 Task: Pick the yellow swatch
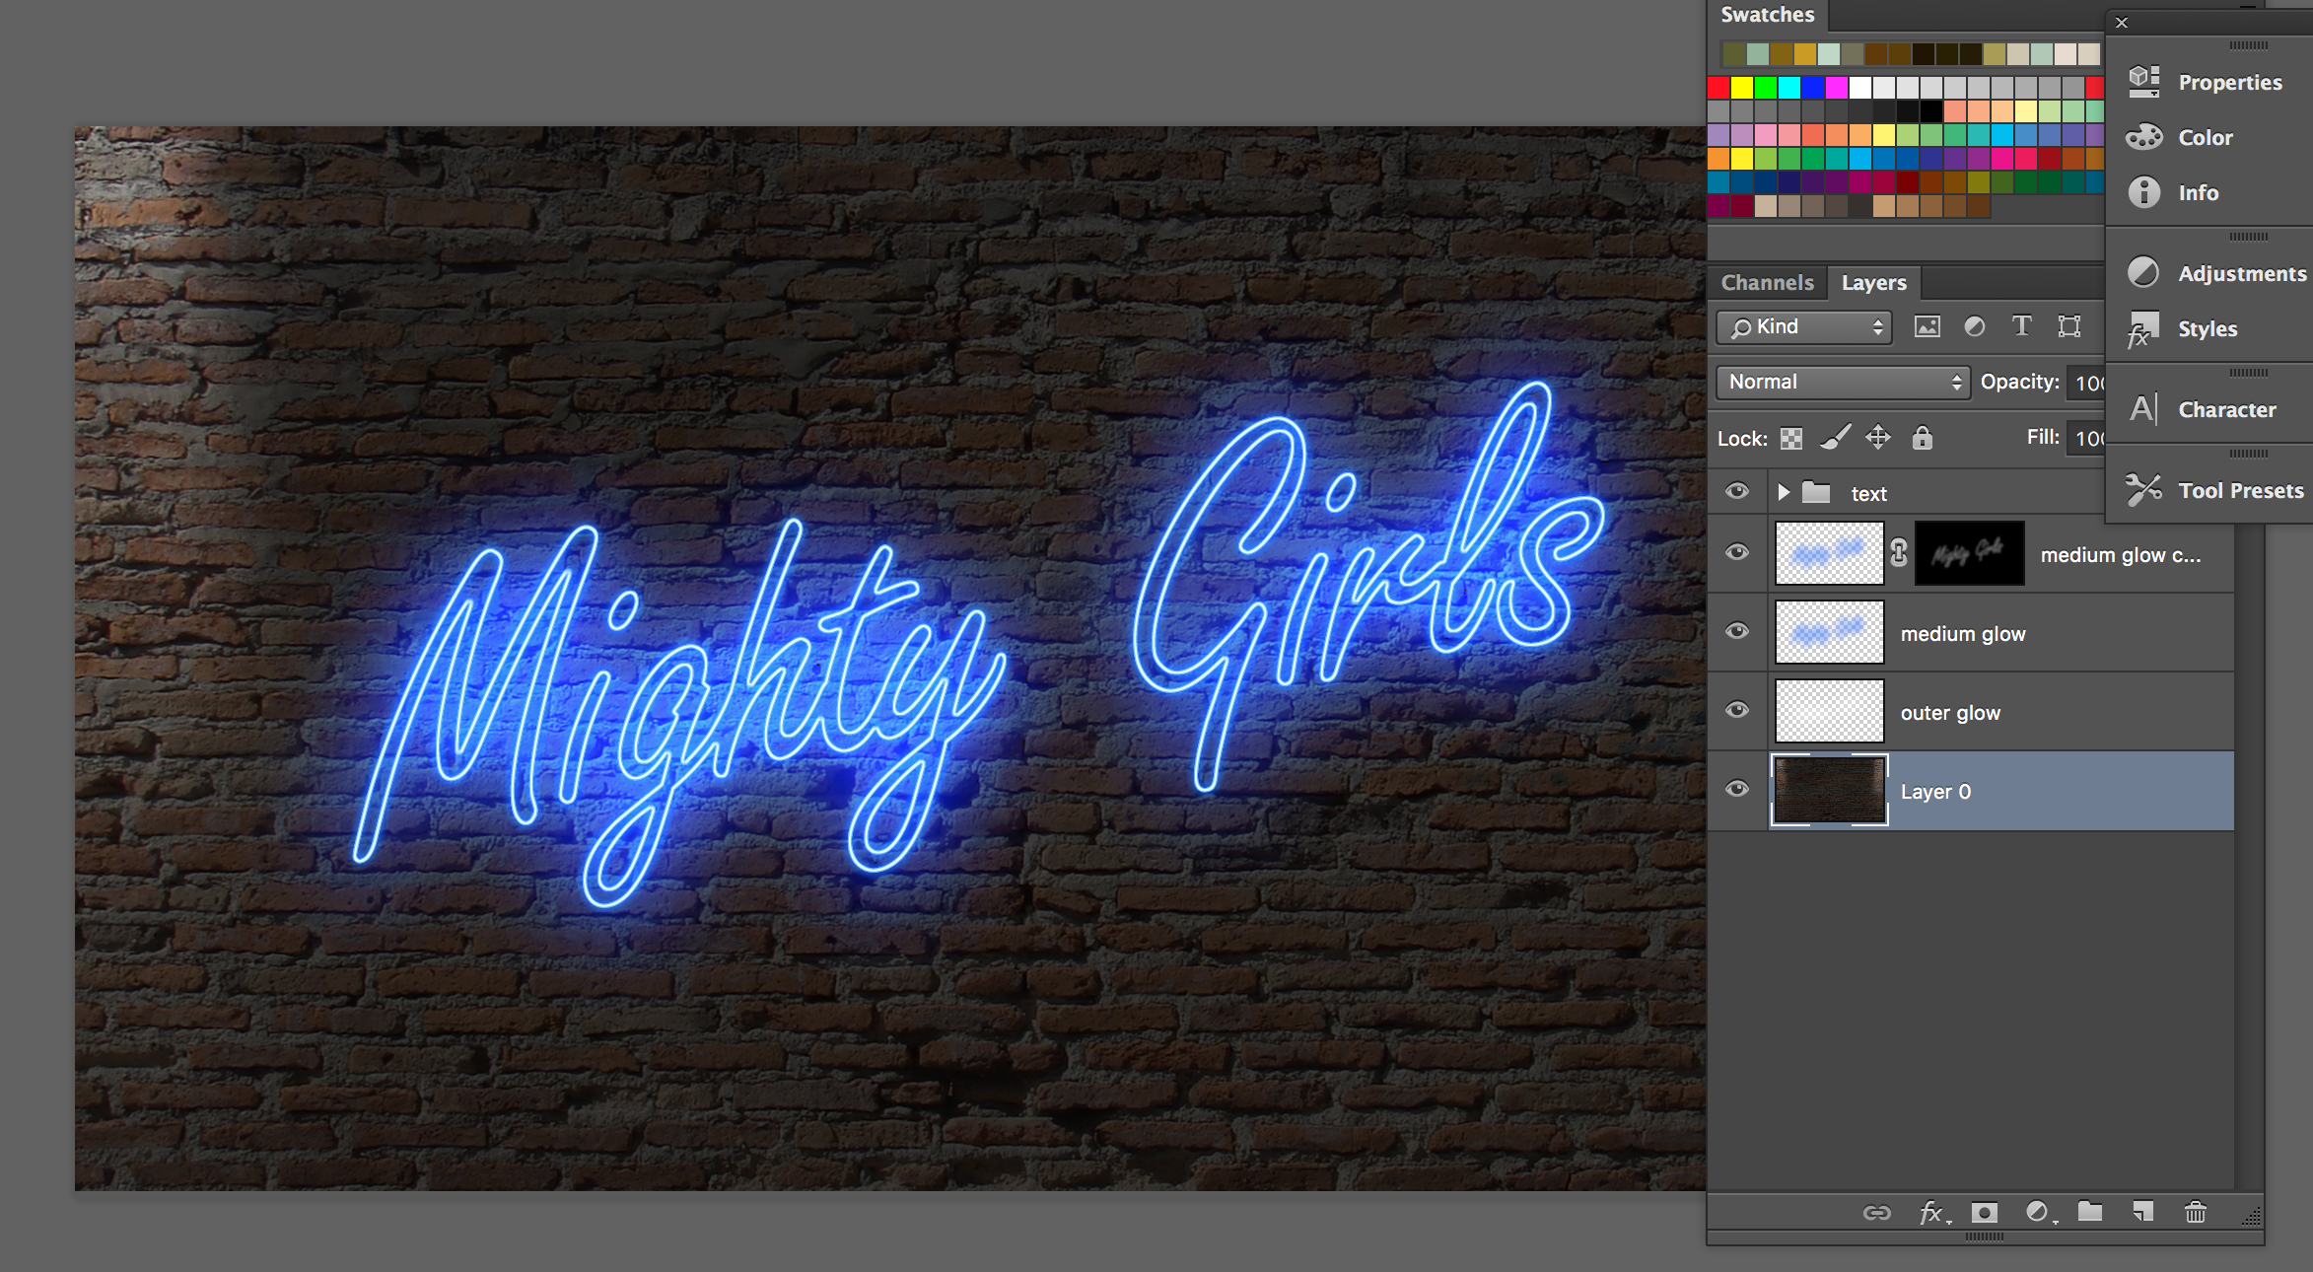pyautogui.click(x=1742, y=88)
